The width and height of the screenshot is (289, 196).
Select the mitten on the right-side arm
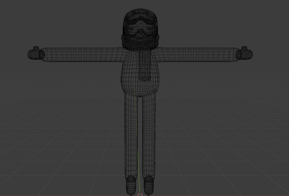pos(244,53)
